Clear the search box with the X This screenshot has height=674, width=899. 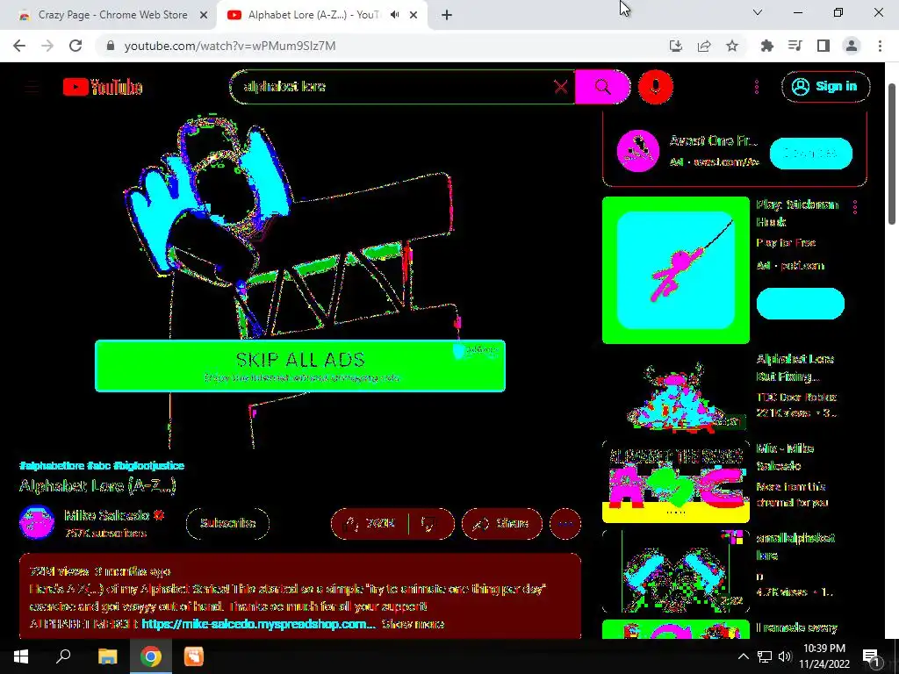tap(561, 87)
